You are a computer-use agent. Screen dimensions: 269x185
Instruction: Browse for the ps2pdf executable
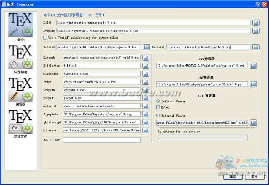[146, 98]
